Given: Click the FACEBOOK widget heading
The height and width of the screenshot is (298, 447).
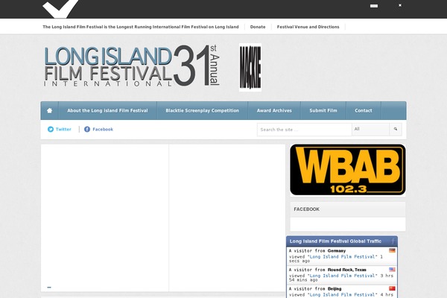Looking at the screenshot, I should pos(307,209).
